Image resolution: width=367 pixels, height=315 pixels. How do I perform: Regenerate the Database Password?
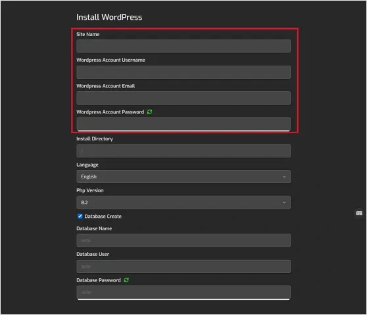126,280
